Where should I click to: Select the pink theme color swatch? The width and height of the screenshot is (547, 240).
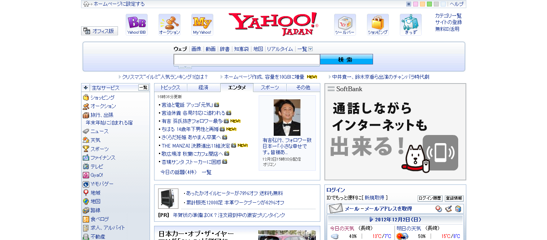pos(416,4)
